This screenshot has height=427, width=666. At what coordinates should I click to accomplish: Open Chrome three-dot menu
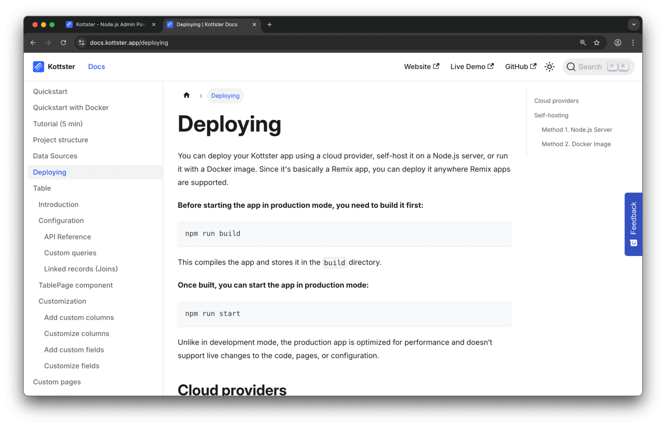tap(633, 42)
